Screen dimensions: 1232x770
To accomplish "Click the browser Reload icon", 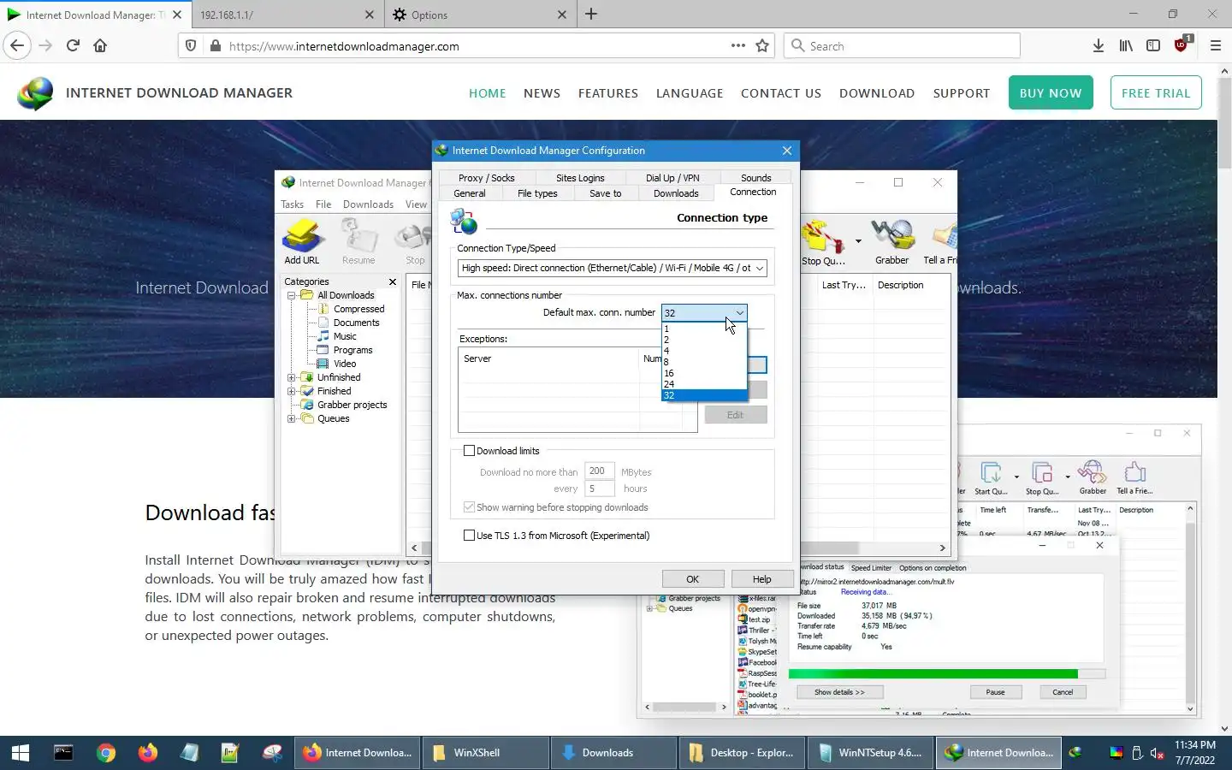I will click(73, 46).
